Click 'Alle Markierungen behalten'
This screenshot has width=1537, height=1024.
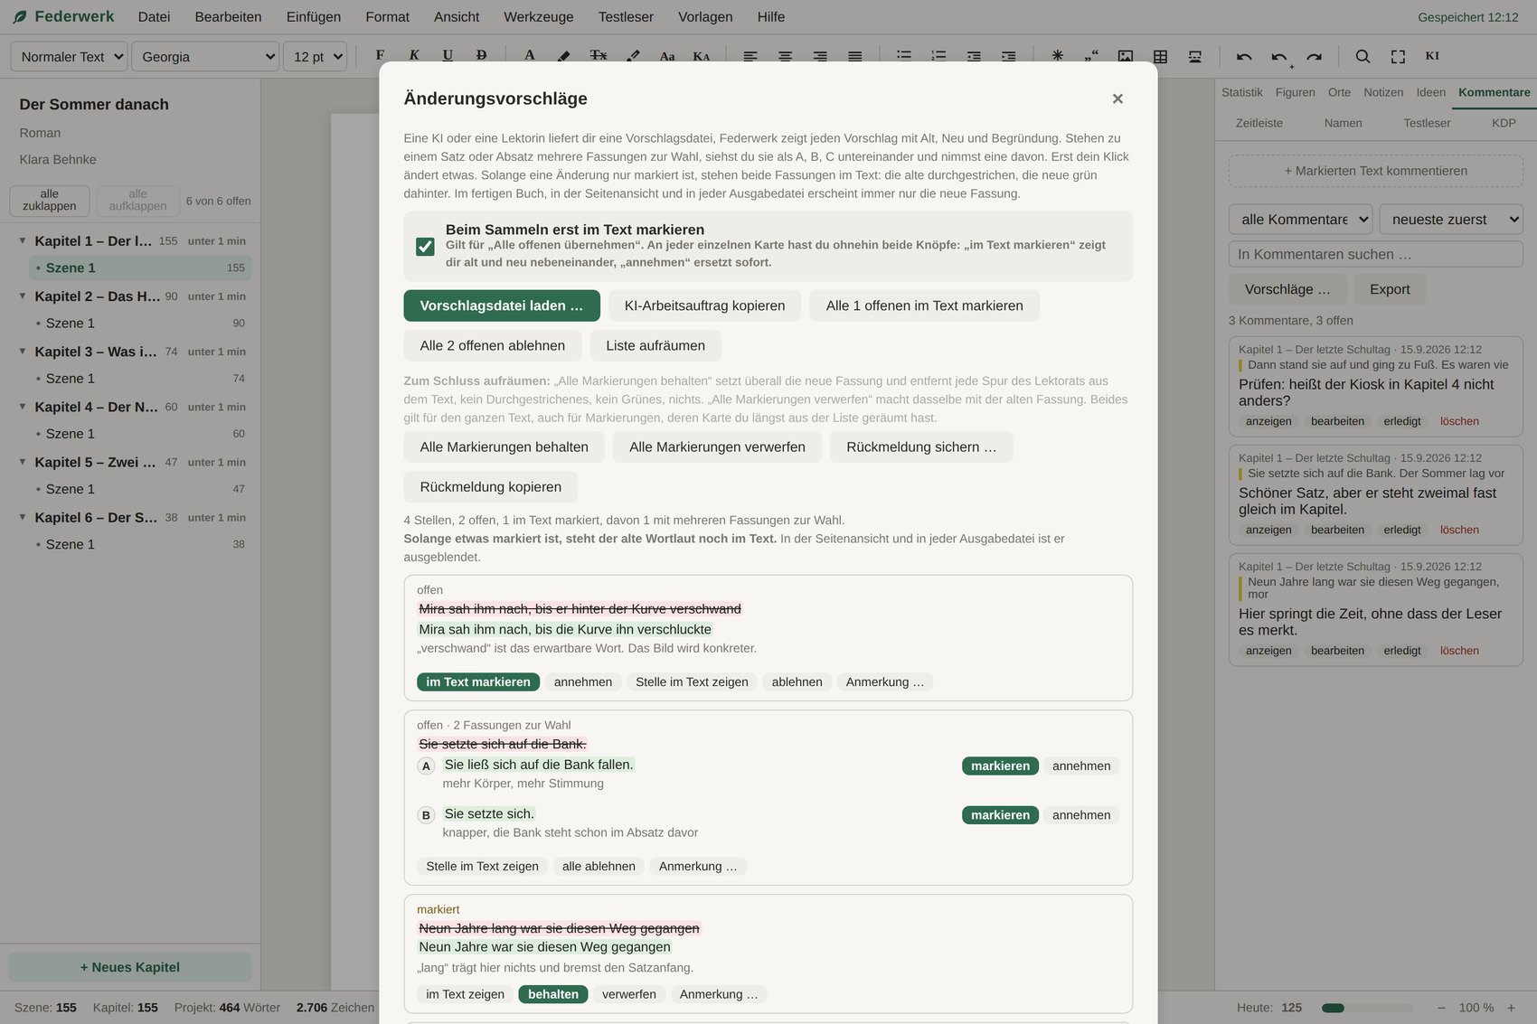[504, 446]
